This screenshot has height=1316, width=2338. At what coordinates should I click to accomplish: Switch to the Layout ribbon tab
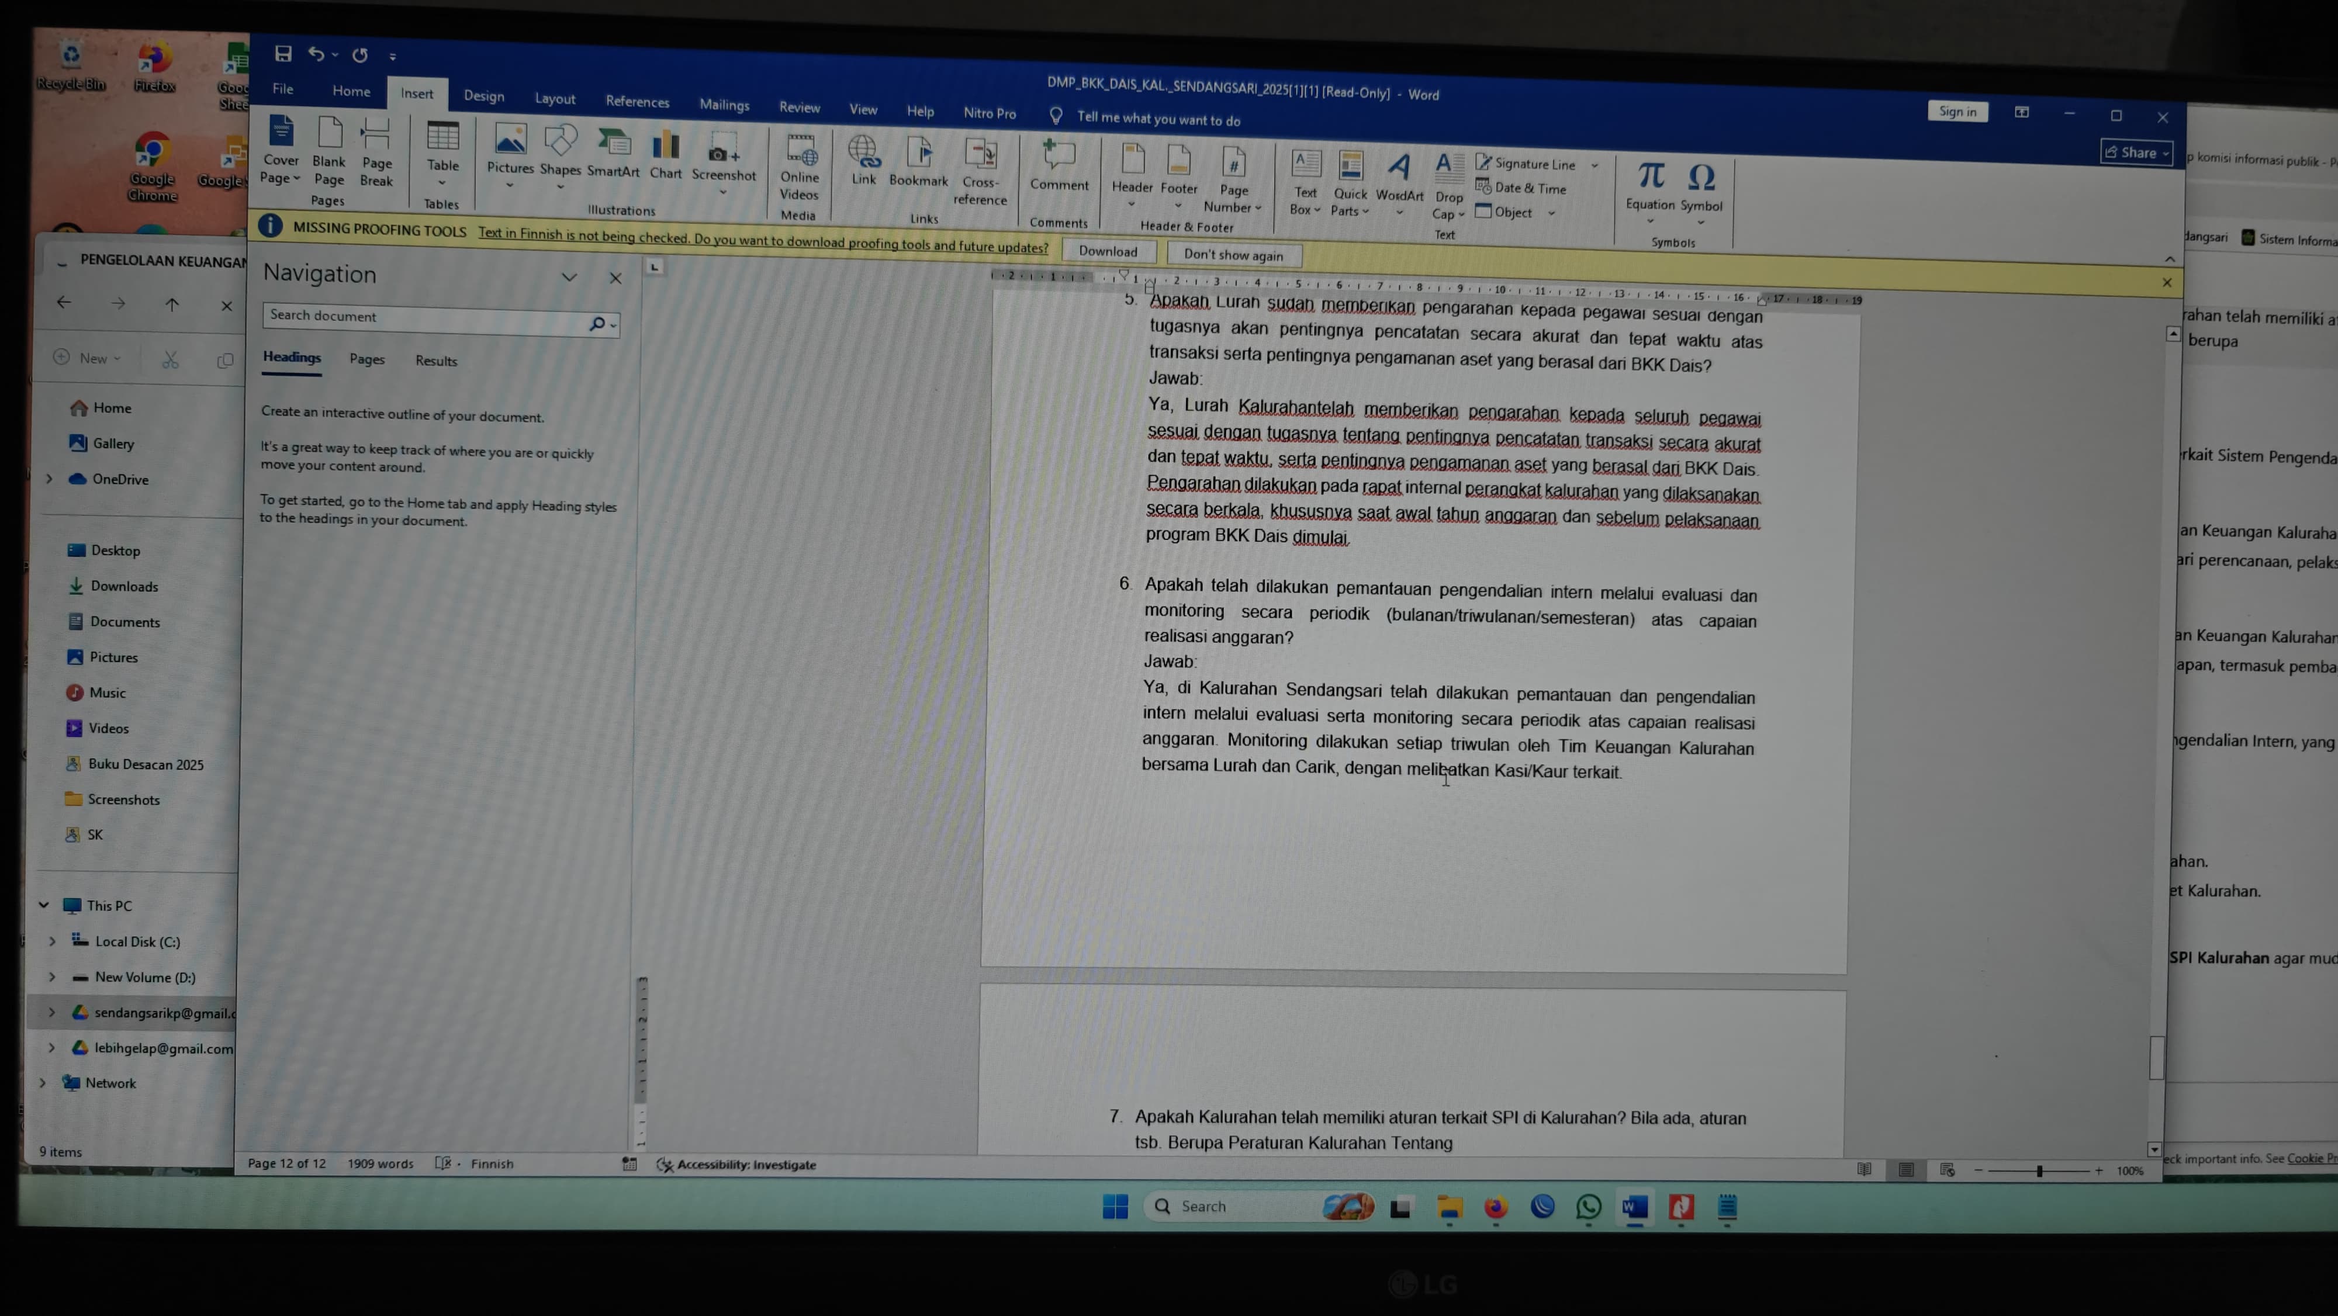[x=555, y=98]
